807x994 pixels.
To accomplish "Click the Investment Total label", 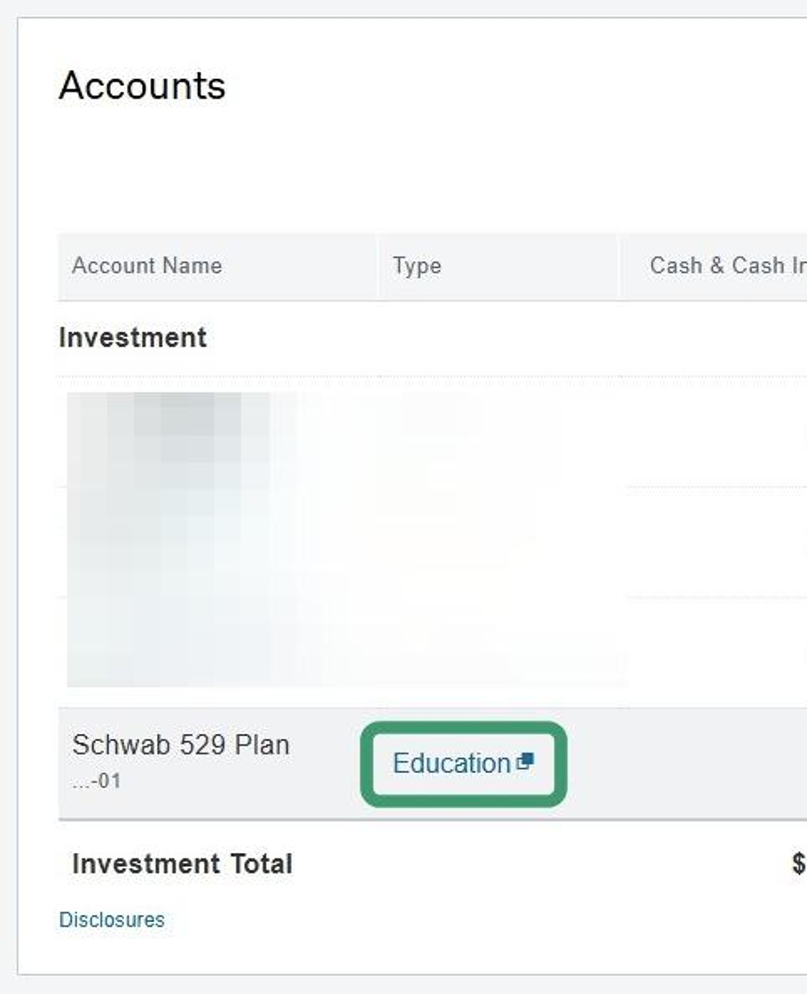I will point(182,864).
